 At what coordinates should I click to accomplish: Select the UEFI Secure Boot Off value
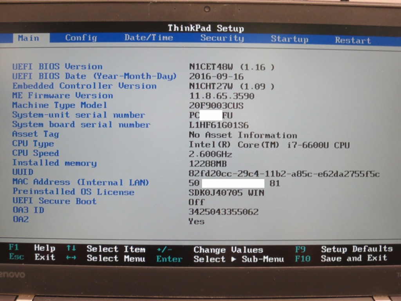tap(196, 202)
